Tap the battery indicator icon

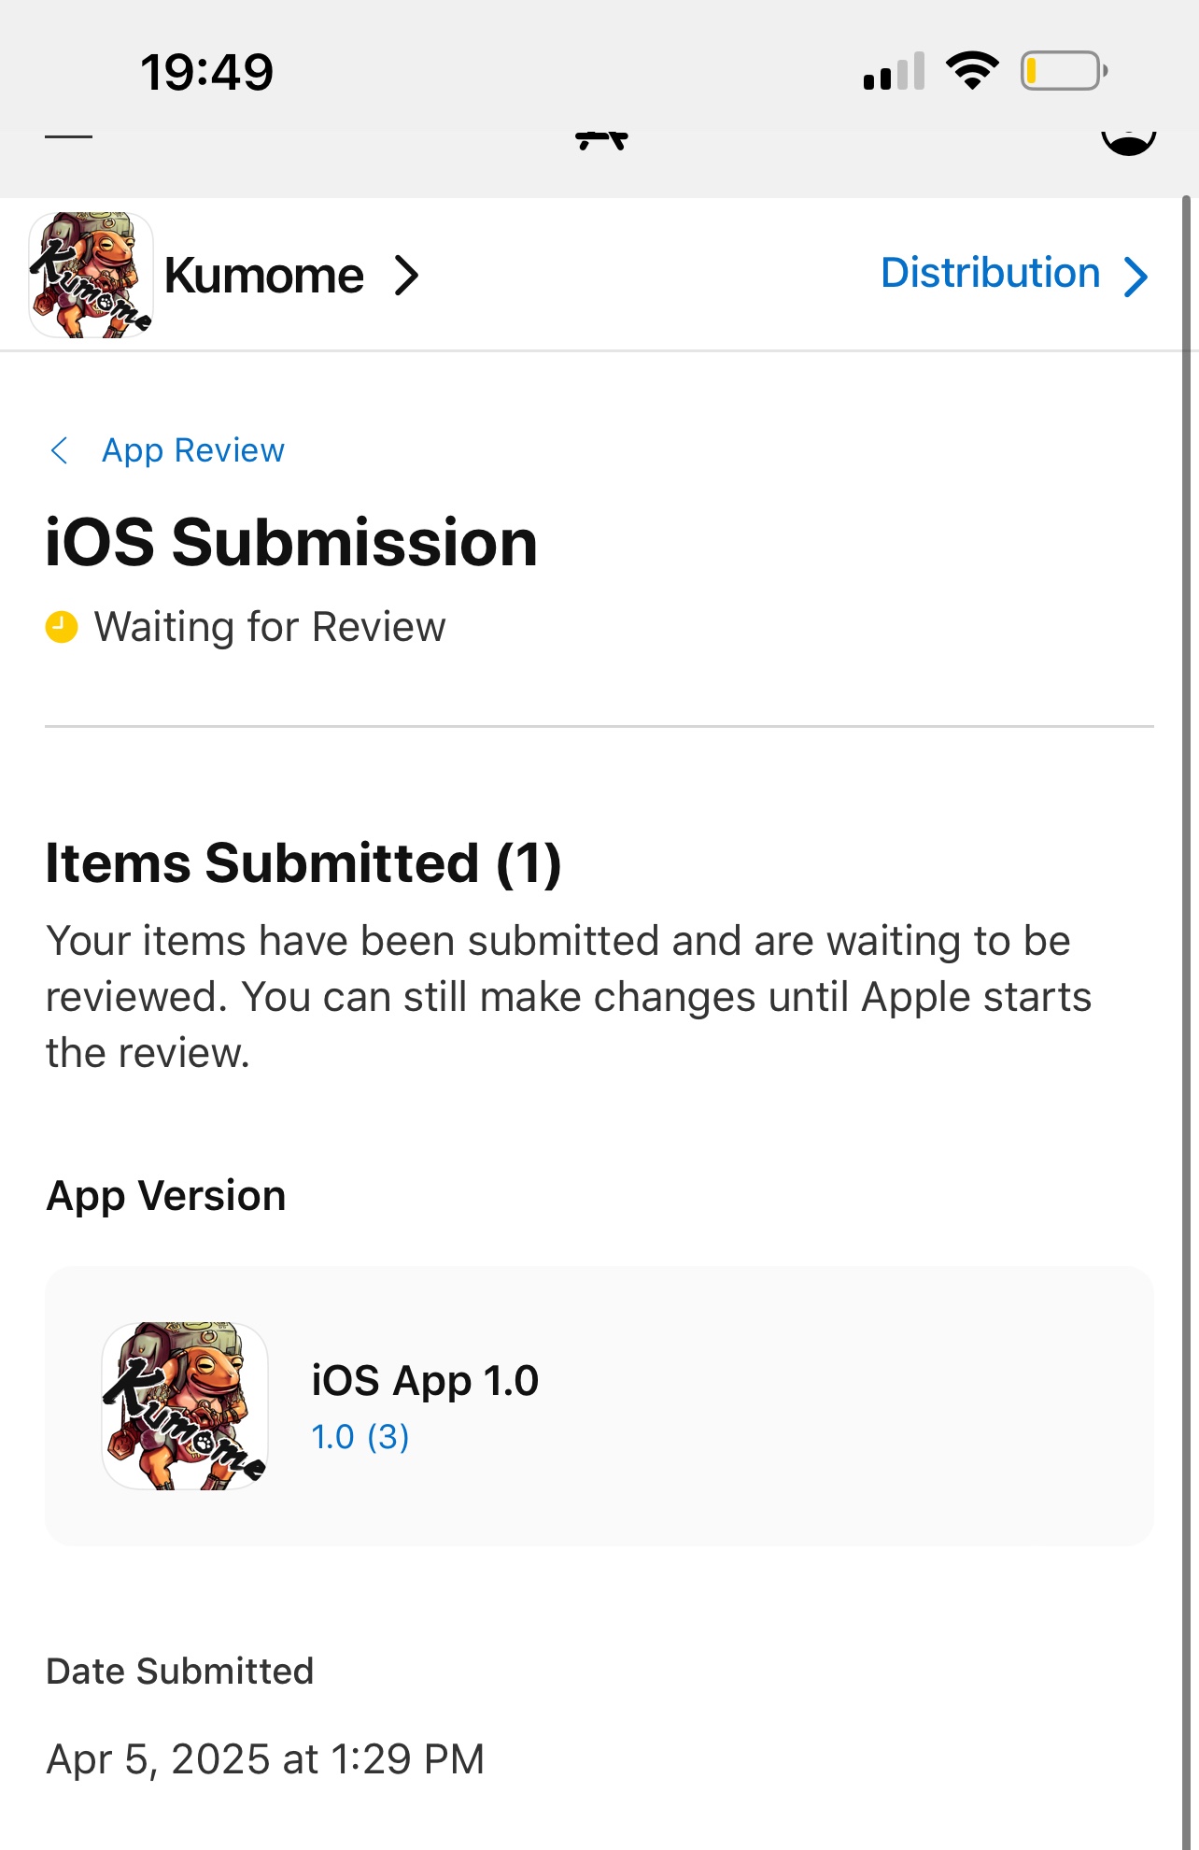tap(1064, 71)
